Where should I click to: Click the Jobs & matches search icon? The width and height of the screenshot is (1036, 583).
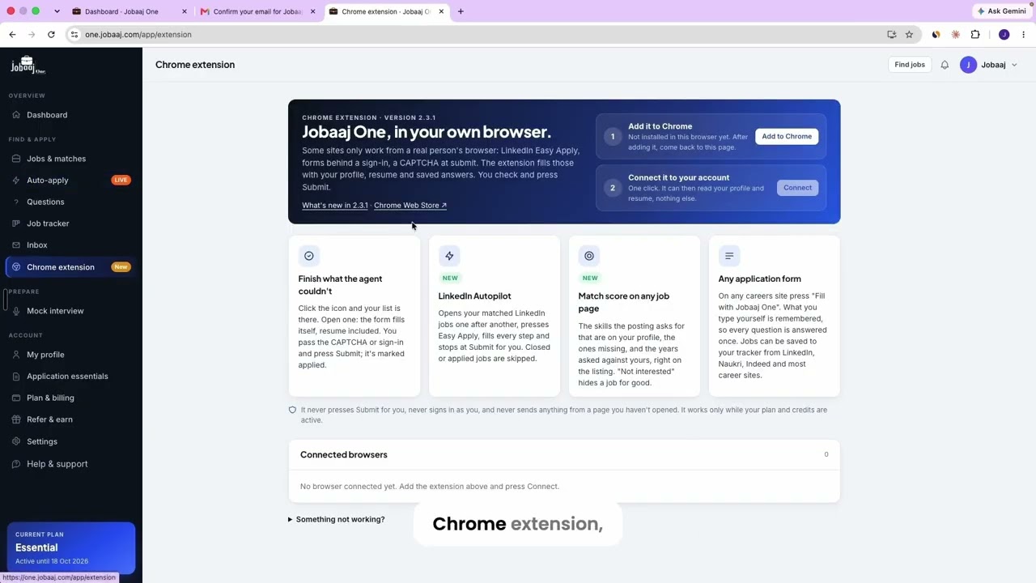tap(16, 159)
